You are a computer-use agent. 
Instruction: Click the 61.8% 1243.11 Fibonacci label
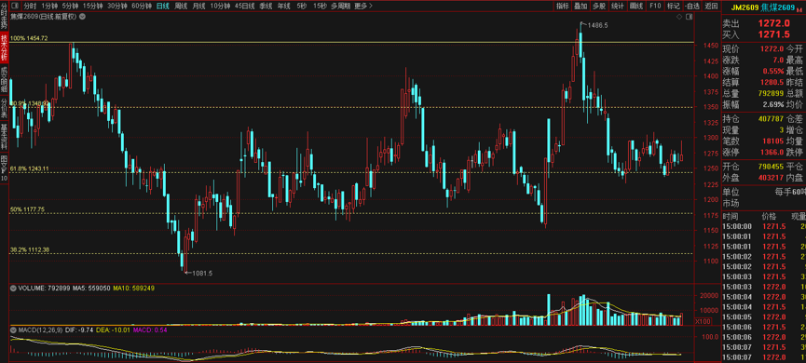pos(30,168)
